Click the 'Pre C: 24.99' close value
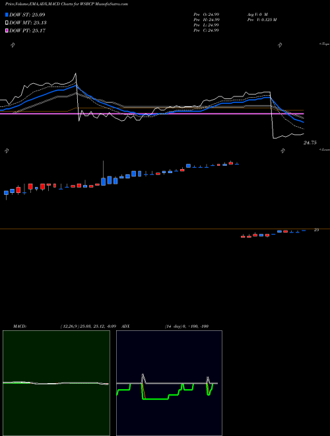Image resolution: width=330 pixels, height=436 pixels. point(206,30)
